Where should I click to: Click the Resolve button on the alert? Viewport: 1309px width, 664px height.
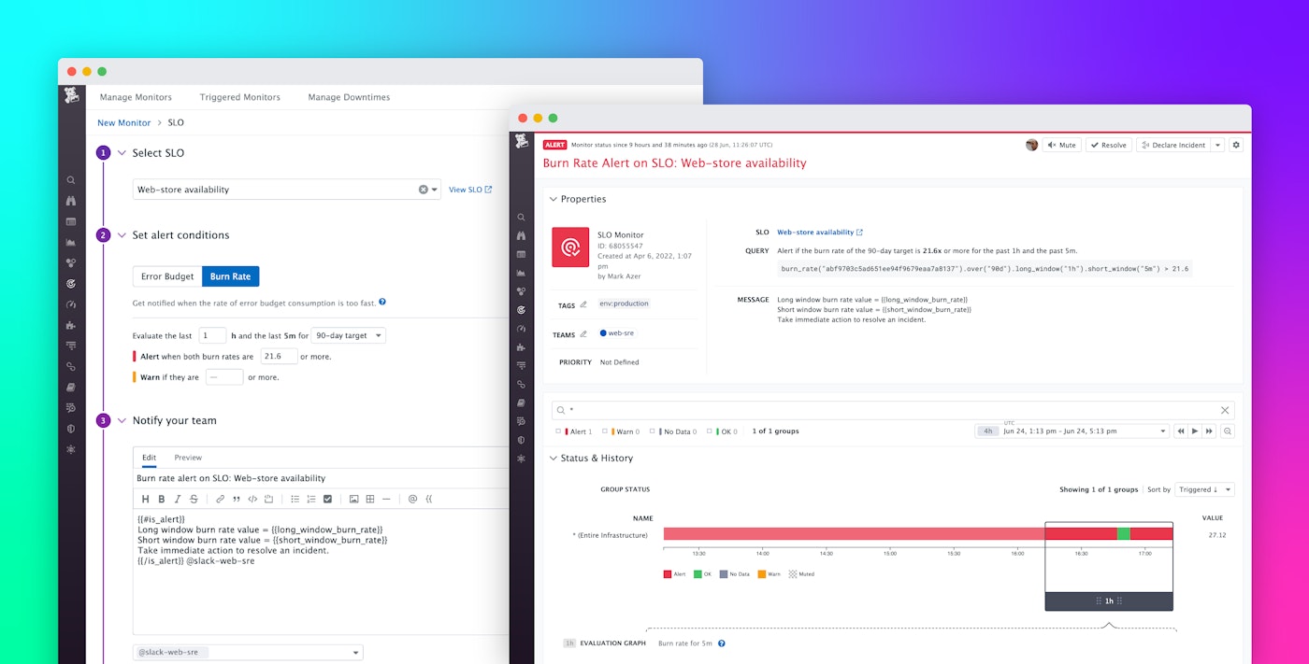1109,145
